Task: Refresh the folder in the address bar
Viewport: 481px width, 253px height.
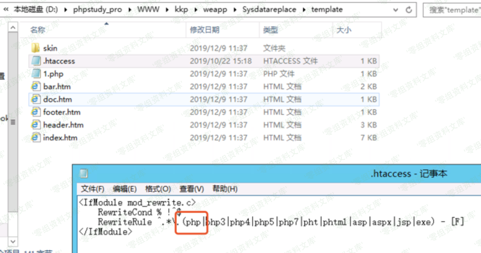Action: (409, 10)
